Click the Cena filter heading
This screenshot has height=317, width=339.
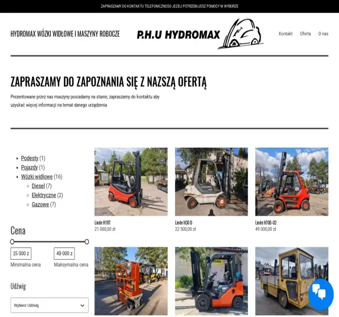click(x=18, y=230)
